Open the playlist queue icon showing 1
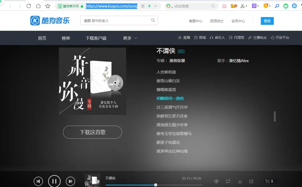 tap(269, 181)
